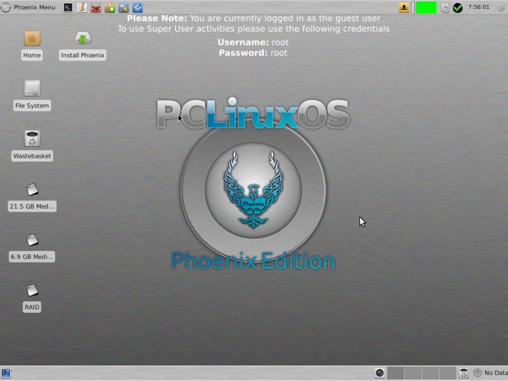Screen dimensions: 508x381
Task: Click the logout power icon in panel
Action: (501, 8)
